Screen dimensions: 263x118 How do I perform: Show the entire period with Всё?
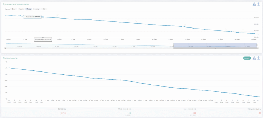44,9
